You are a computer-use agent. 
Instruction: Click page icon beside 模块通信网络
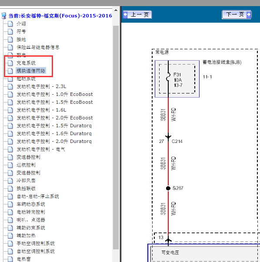(10, 71)
